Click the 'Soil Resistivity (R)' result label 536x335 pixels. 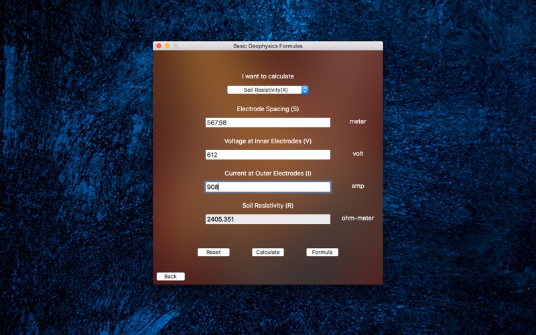click(267, 206)
